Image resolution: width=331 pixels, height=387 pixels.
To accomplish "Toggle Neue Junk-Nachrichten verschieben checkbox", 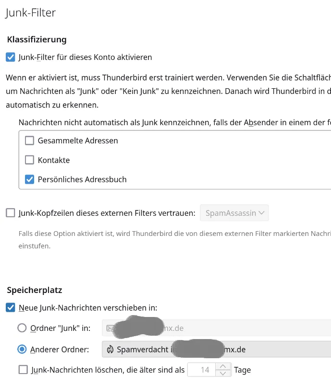I will (x=11, y=308).
